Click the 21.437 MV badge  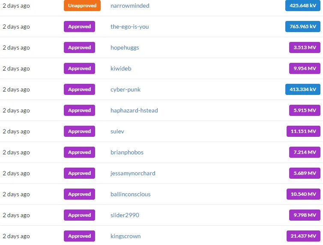(303, 236)
